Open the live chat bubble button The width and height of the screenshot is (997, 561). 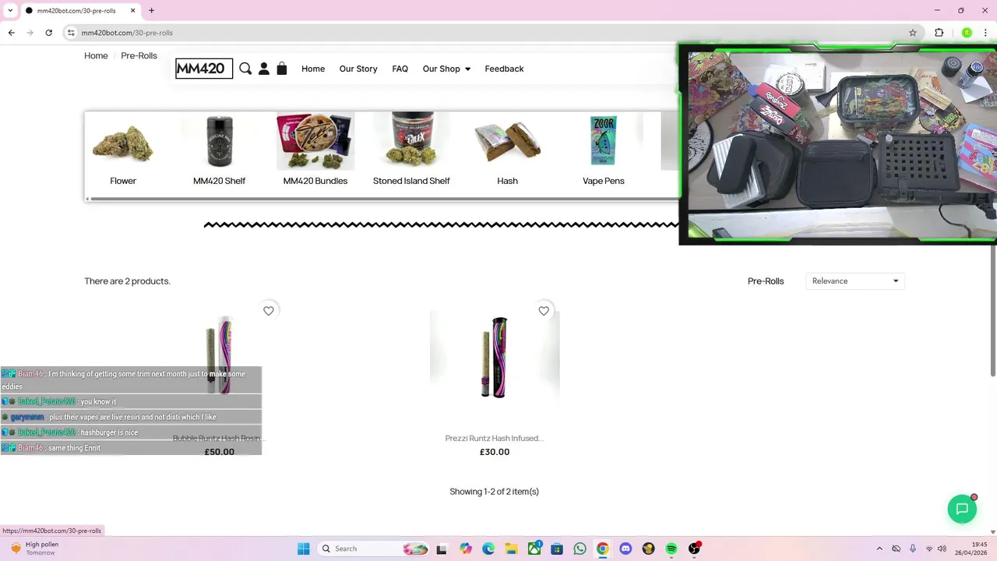962,509
